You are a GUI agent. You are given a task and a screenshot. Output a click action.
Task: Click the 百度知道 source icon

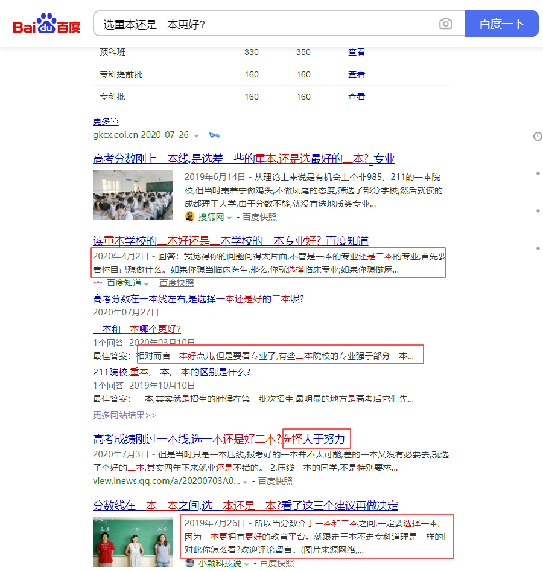click(98, 283)
